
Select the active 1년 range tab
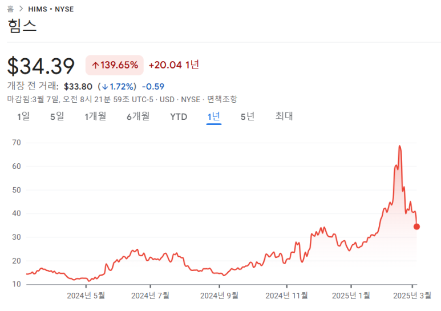(x=214, y=116)
